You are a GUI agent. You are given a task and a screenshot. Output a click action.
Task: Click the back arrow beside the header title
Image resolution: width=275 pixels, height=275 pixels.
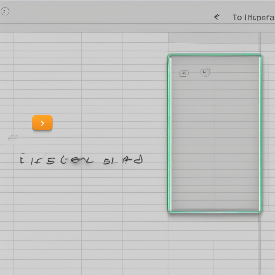tap(217, 17)
